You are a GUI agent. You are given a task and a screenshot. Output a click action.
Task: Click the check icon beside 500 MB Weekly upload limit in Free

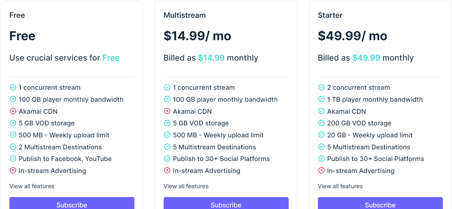pyautogui.click(x=13, y=135)
